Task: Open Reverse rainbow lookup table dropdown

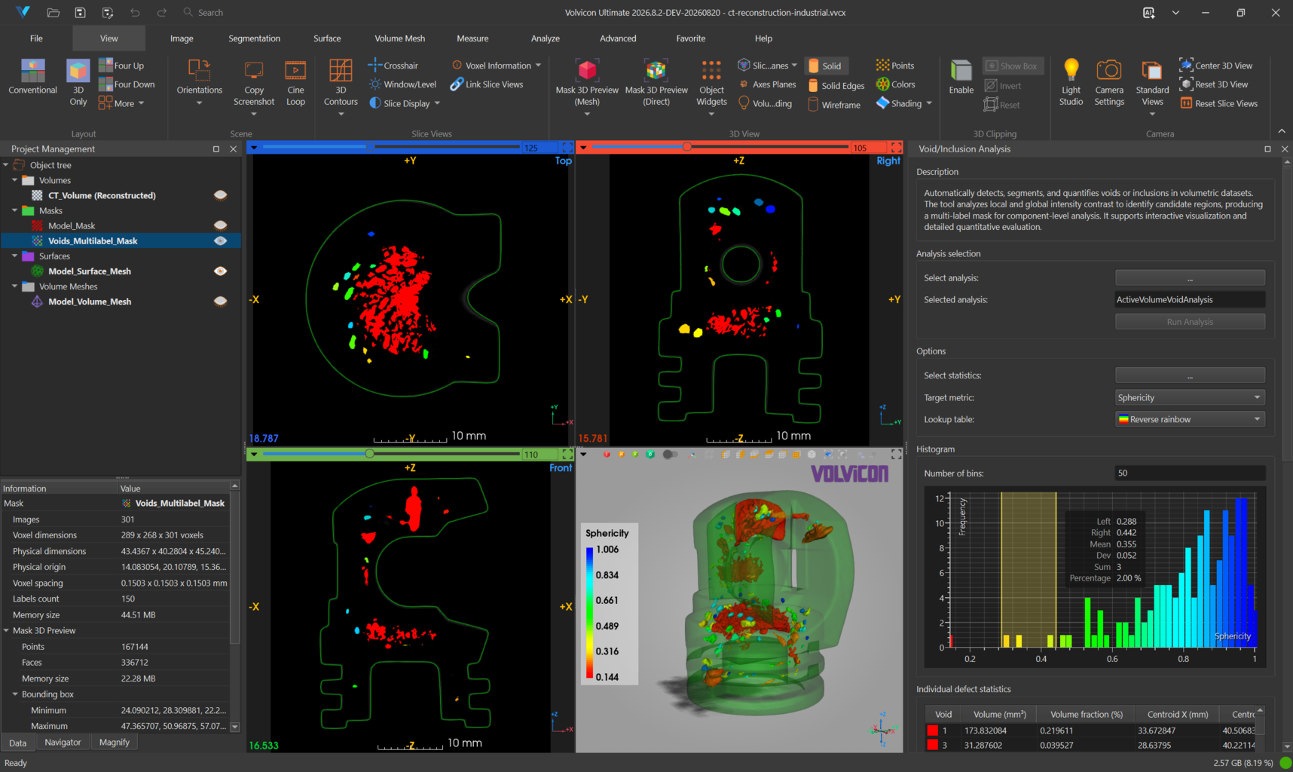Action: tap(1189, 419)
